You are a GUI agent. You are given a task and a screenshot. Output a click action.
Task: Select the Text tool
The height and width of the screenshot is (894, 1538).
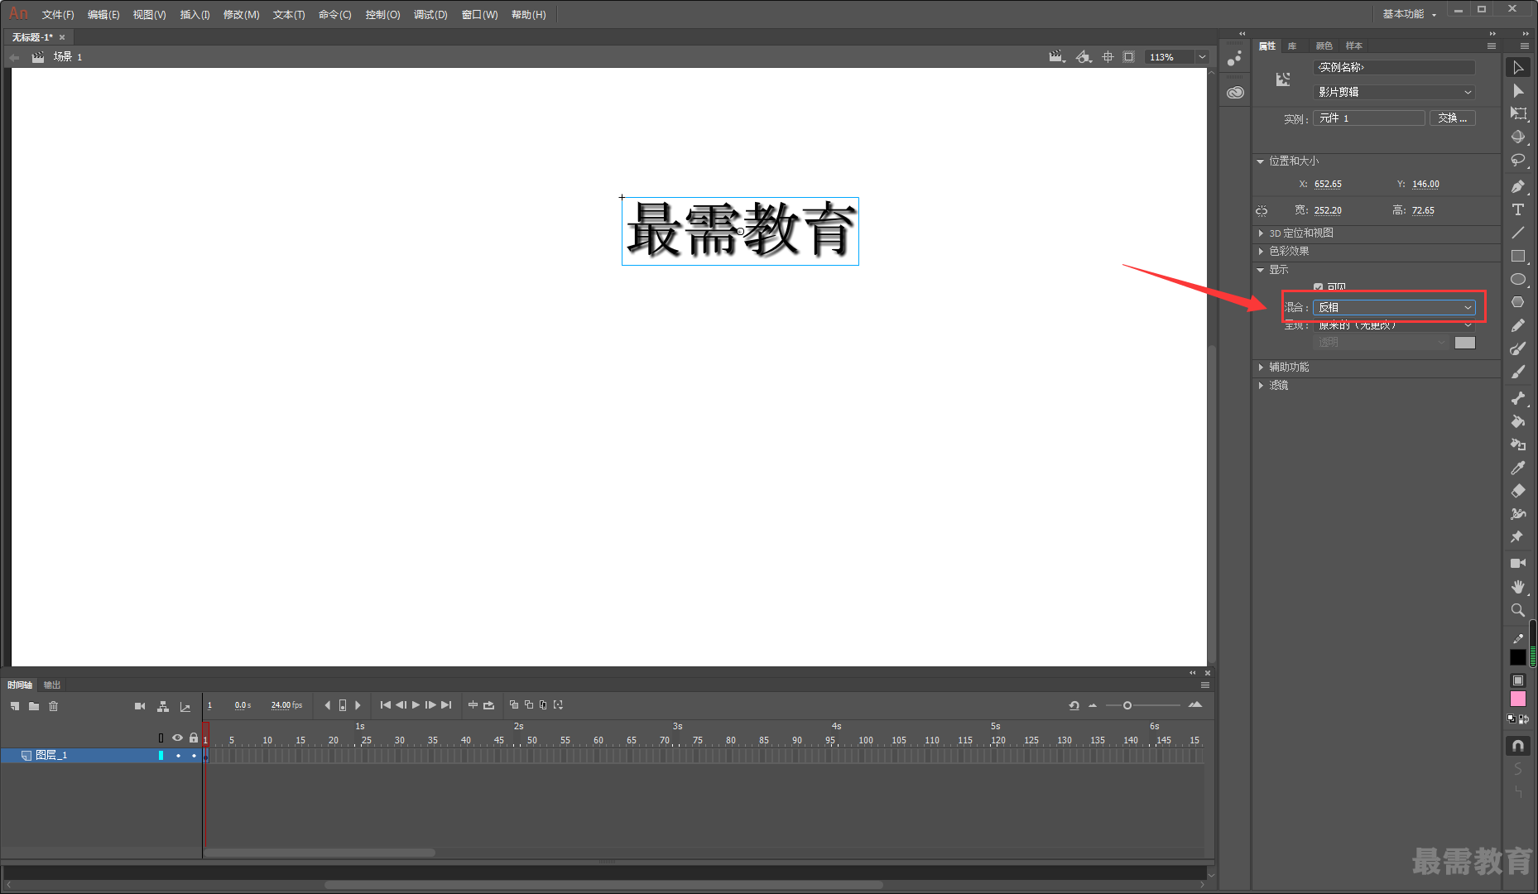[1517, 209]
